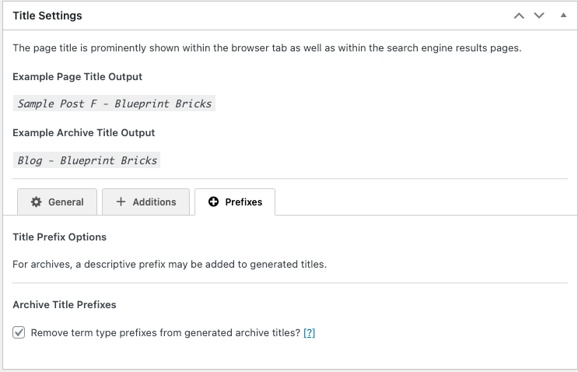Move Title Settings panel up with chevron
The image size is (578, 372).
click(519, 16)
